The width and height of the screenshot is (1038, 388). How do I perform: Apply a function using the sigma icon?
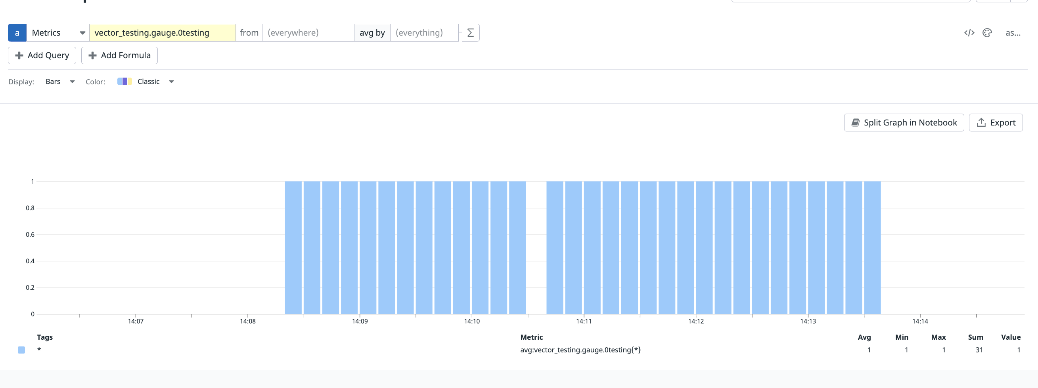(470, 32)
